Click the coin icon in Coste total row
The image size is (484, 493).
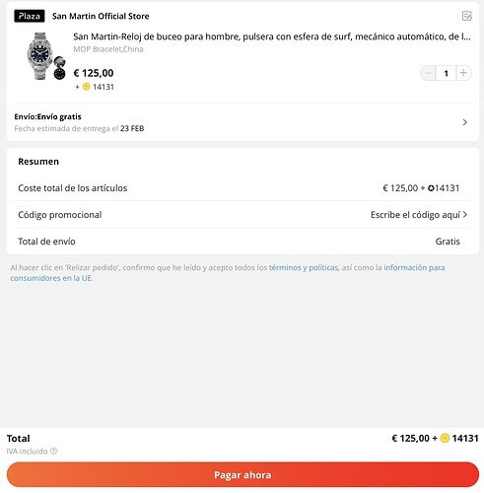(x=431, y=188)
